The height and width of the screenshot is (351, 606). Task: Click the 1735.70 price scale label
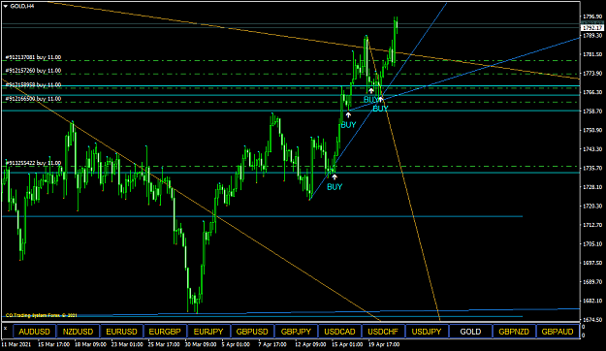tap(592, 168)
